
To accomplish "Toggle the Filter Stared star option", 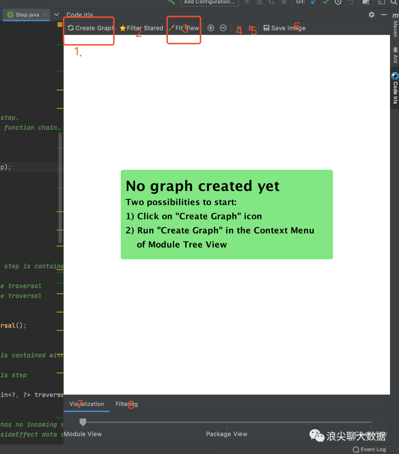I will [141, 28].
